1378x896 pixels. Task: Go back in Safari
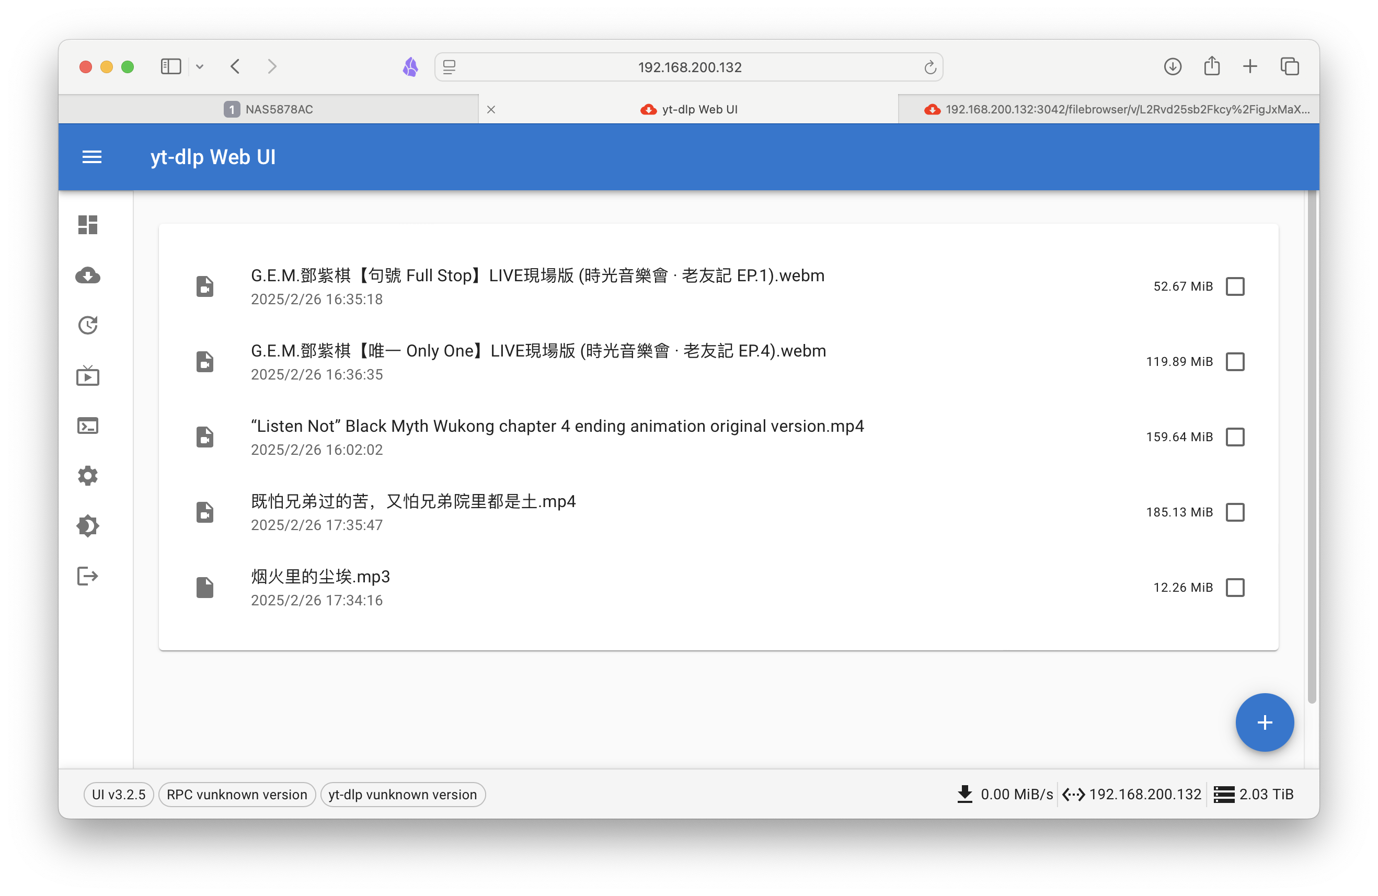tap(235, 66)
